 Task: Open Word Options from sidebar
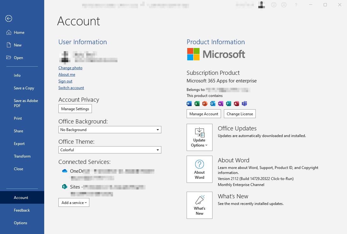click(x=21, y=223)
